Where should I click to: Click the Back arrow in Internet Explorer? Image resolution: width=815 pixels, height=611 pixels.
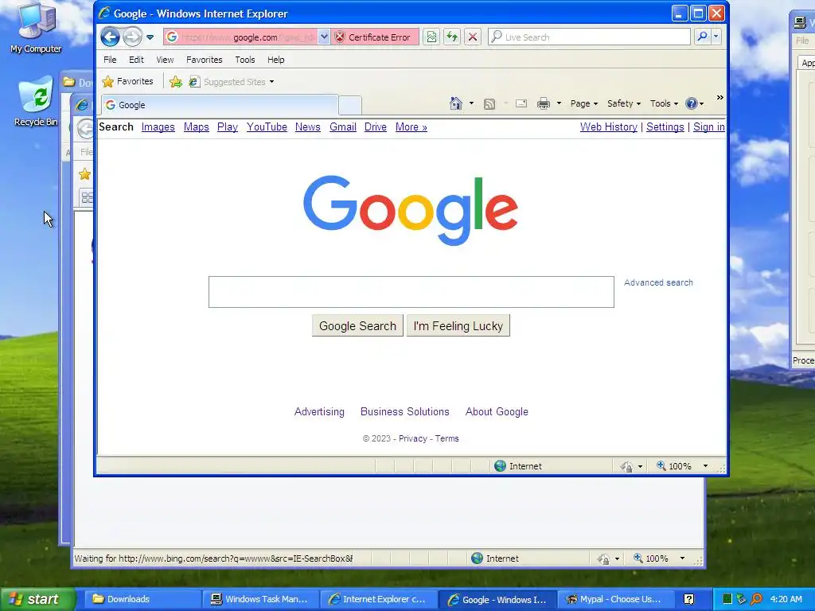[110, 37]
